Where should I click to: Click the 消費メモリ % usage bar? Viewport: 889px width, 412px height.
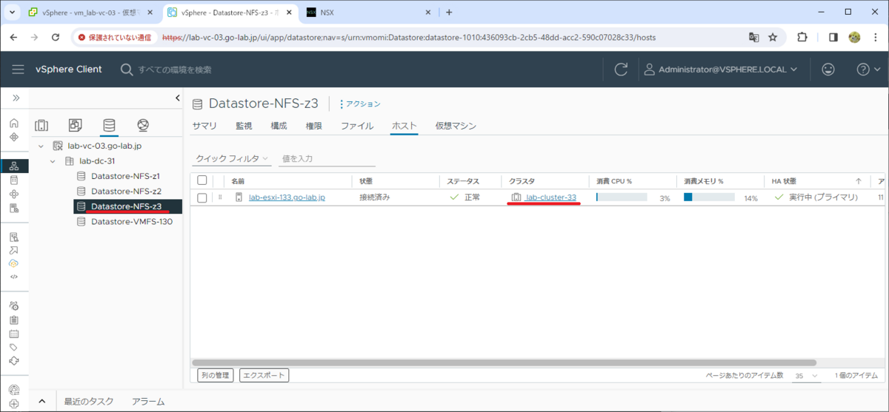(709, 197)
